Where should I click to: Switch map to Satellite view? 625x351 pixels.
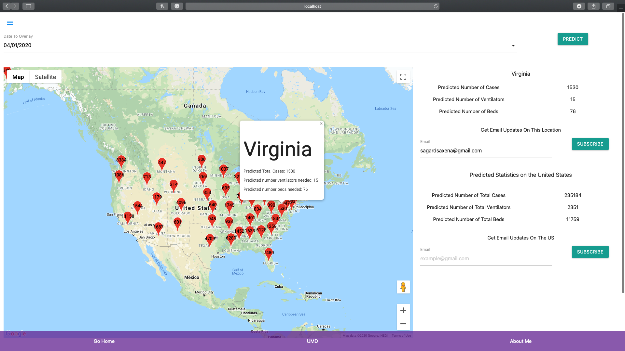(x=45, y=77)
